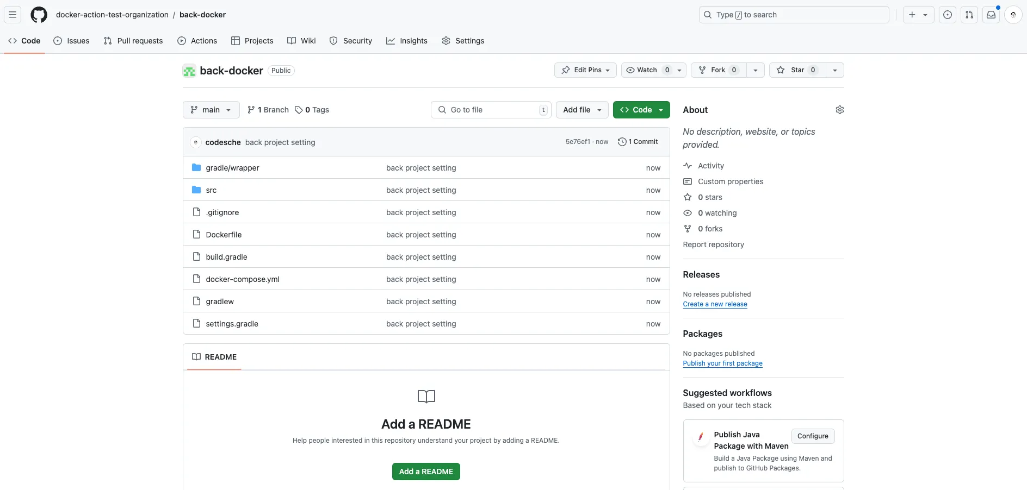This screenshot has width=1027, height=490.
Task: Switch to the Security tab
Action: (351, 41)
